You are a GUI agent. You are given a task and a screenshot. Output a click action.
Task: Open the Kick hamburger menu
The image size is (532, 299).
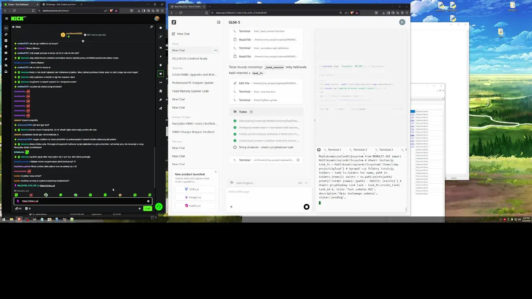6,18
